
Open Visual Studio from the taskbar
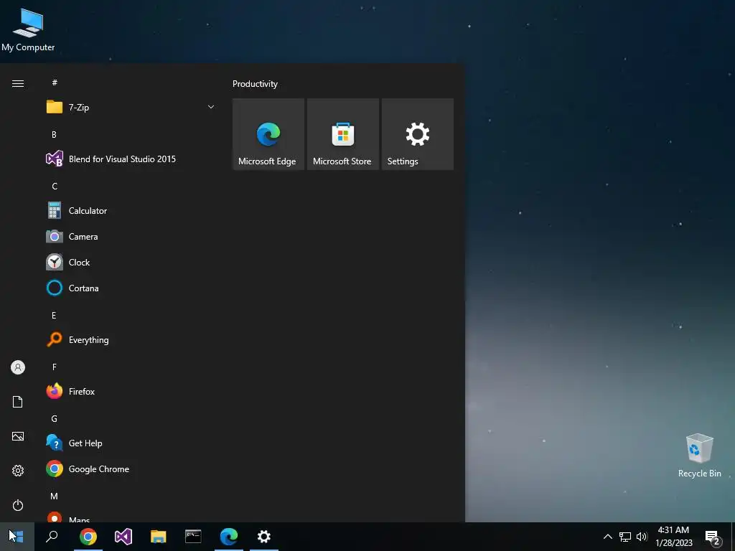click(x=123, y=537)
